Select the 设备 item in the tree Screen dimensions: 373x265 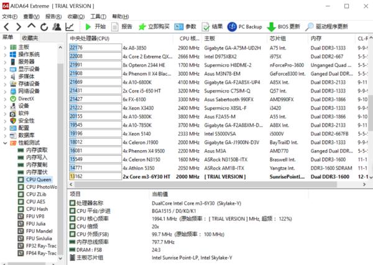[19, 106]
